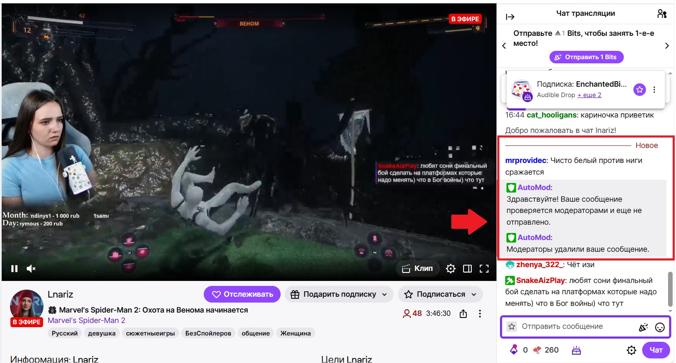The height and width of the screenshot is (363, 676).
Task: Click the stream uptime 3:46:30
Action: point(438,313)
